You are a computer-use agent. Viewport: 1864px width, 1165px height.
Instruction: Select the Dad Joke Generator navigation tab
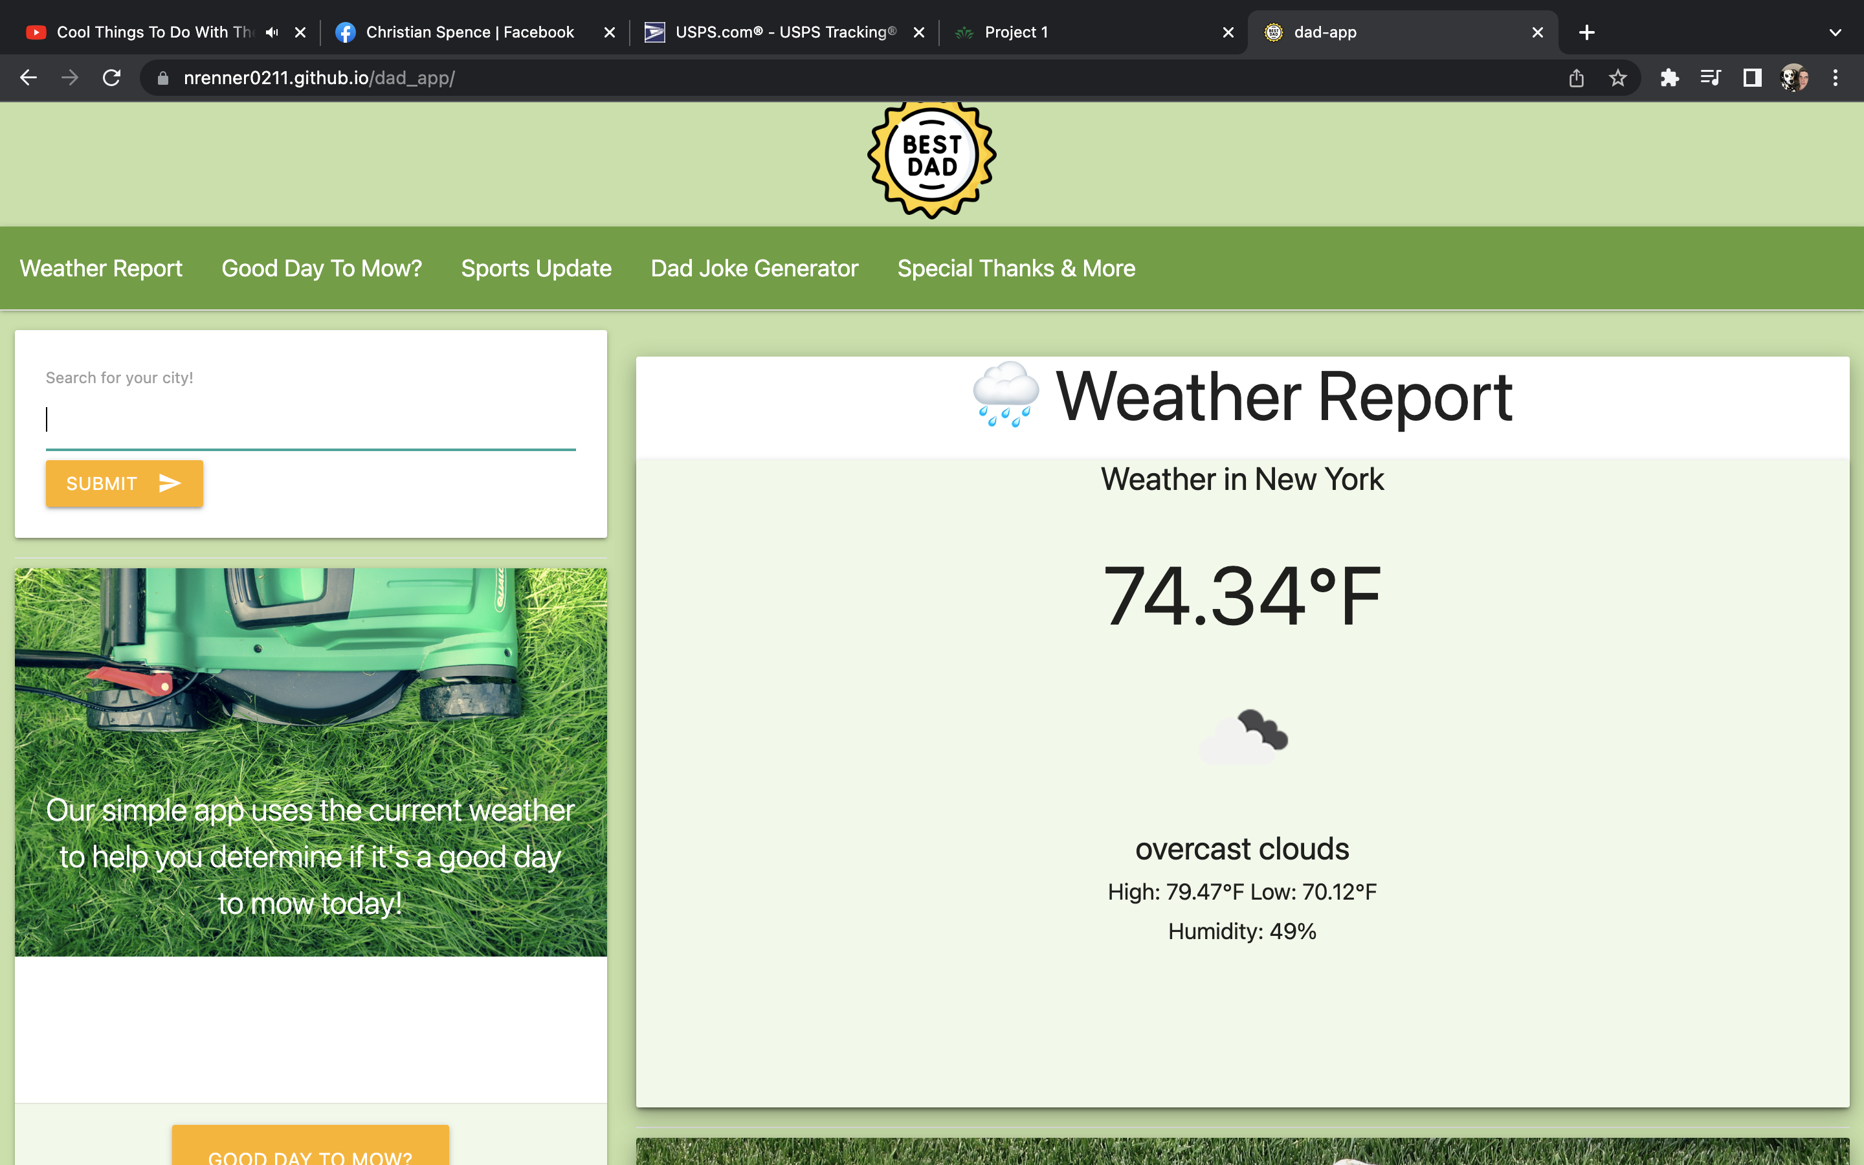(x=754, y=267)
